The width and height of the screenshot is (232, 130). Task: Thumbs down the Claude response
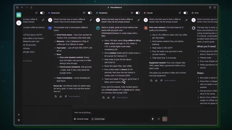(x=161, y=80)
